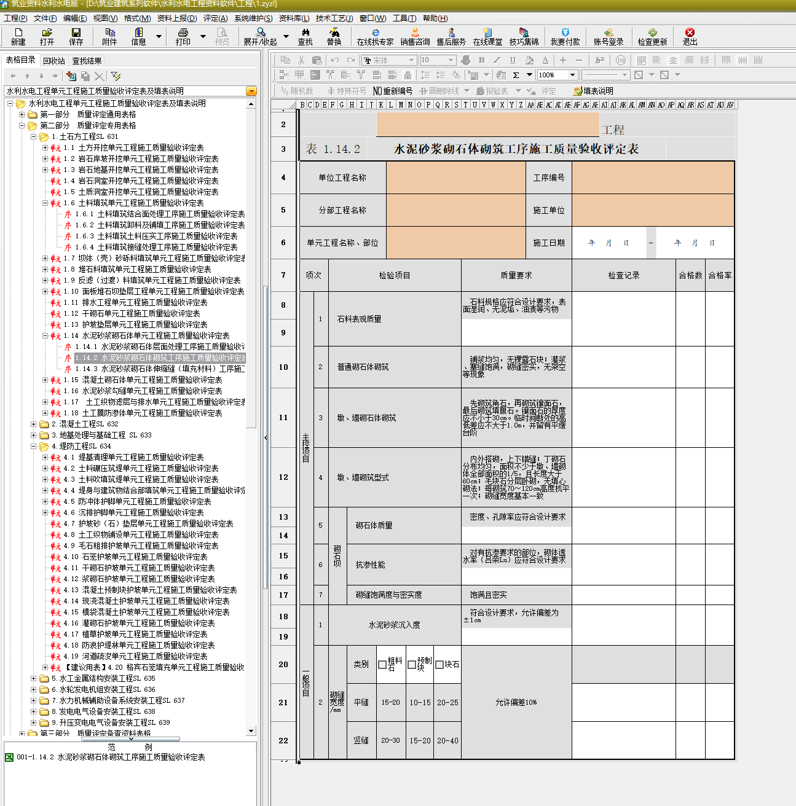
Task: Click the filter icon in directory toolbar
Action: point(116,76)
